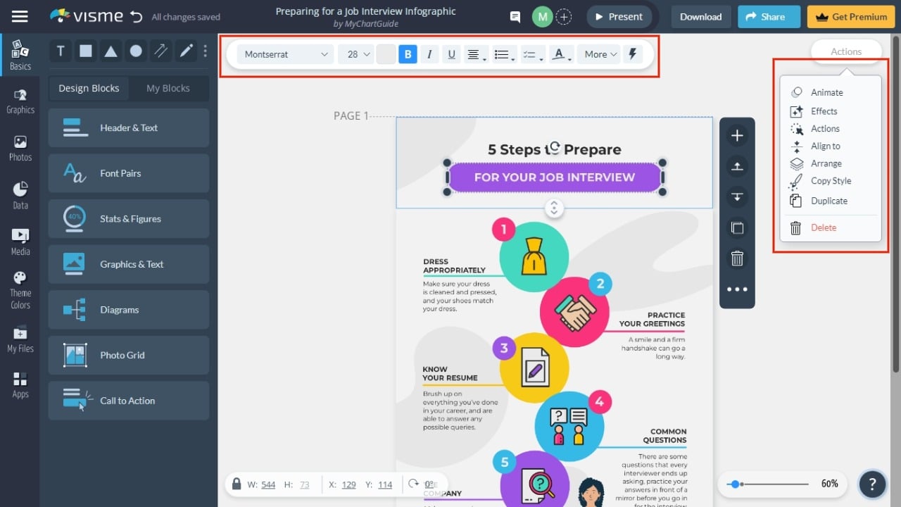Add a new page with plus icon
This screenshot has width=901, height=507.
point(737,136)
